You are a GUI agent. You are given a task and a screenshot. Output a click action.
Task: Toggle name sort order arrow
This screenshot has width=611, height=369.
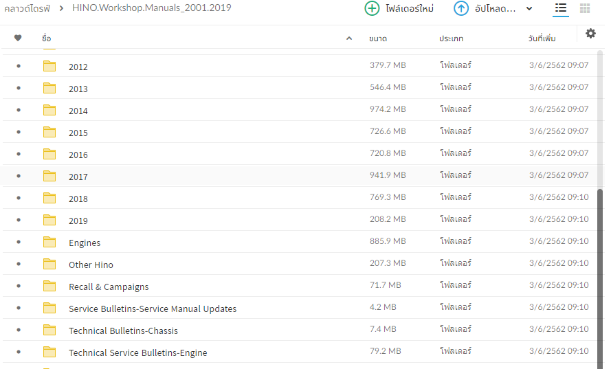(349, 38)
